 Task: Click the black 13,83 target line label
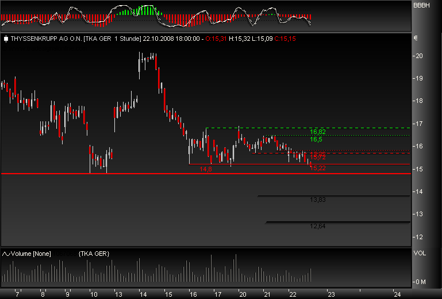click(x=318, y=200)
